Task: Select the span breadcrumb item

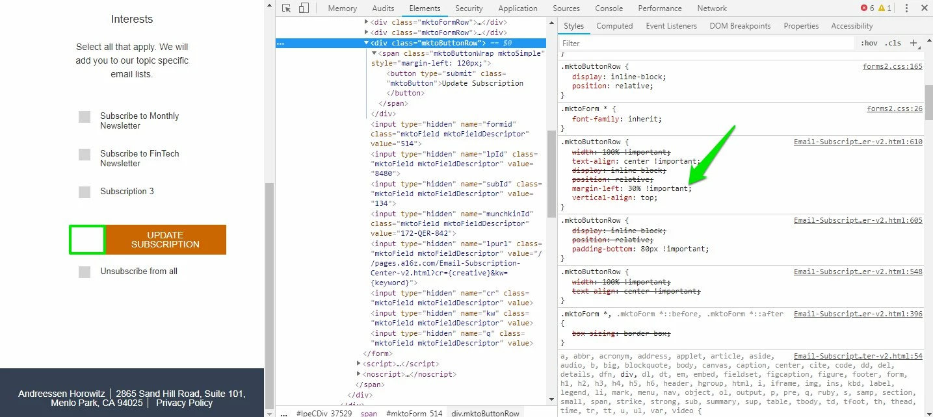Action: tap(369, 413)
